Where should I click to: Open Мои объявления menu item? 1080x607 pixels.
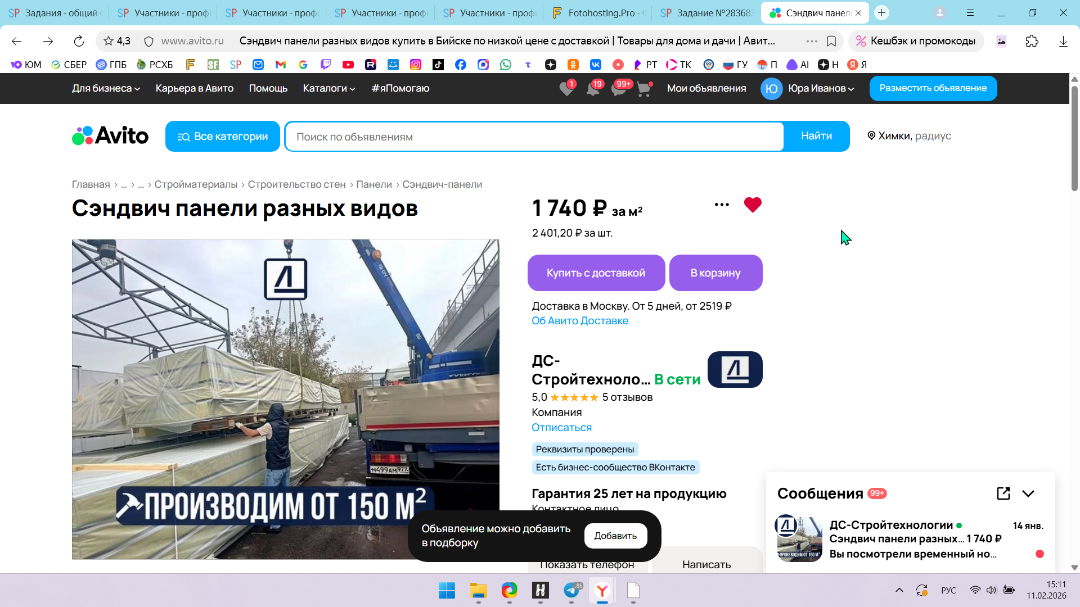tap(706, 88)
